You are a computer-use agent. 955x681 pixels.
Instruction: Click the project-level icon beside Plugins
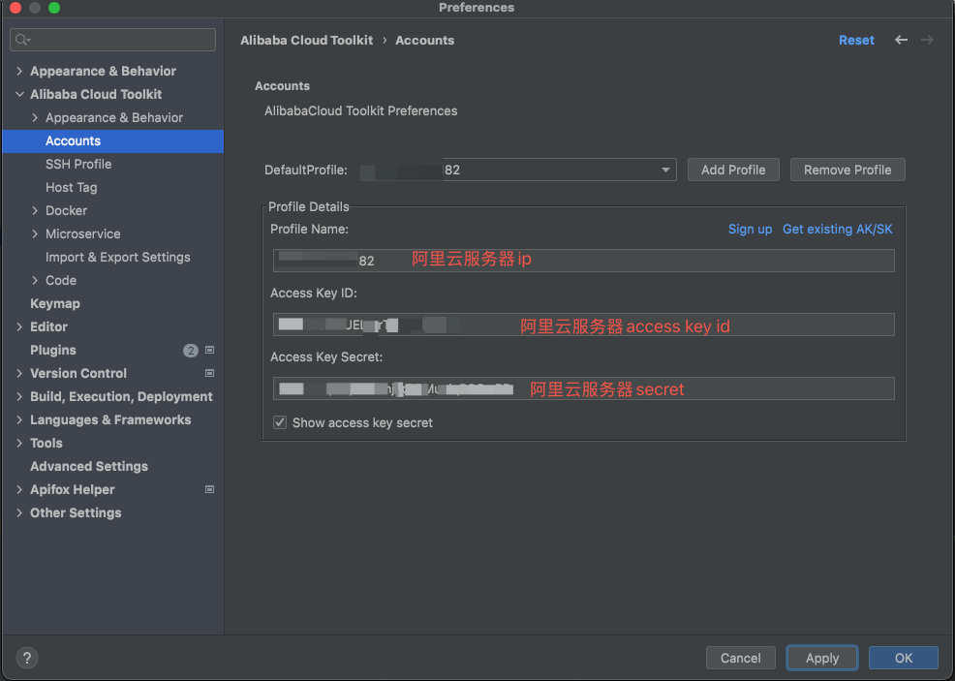point(209,350)
